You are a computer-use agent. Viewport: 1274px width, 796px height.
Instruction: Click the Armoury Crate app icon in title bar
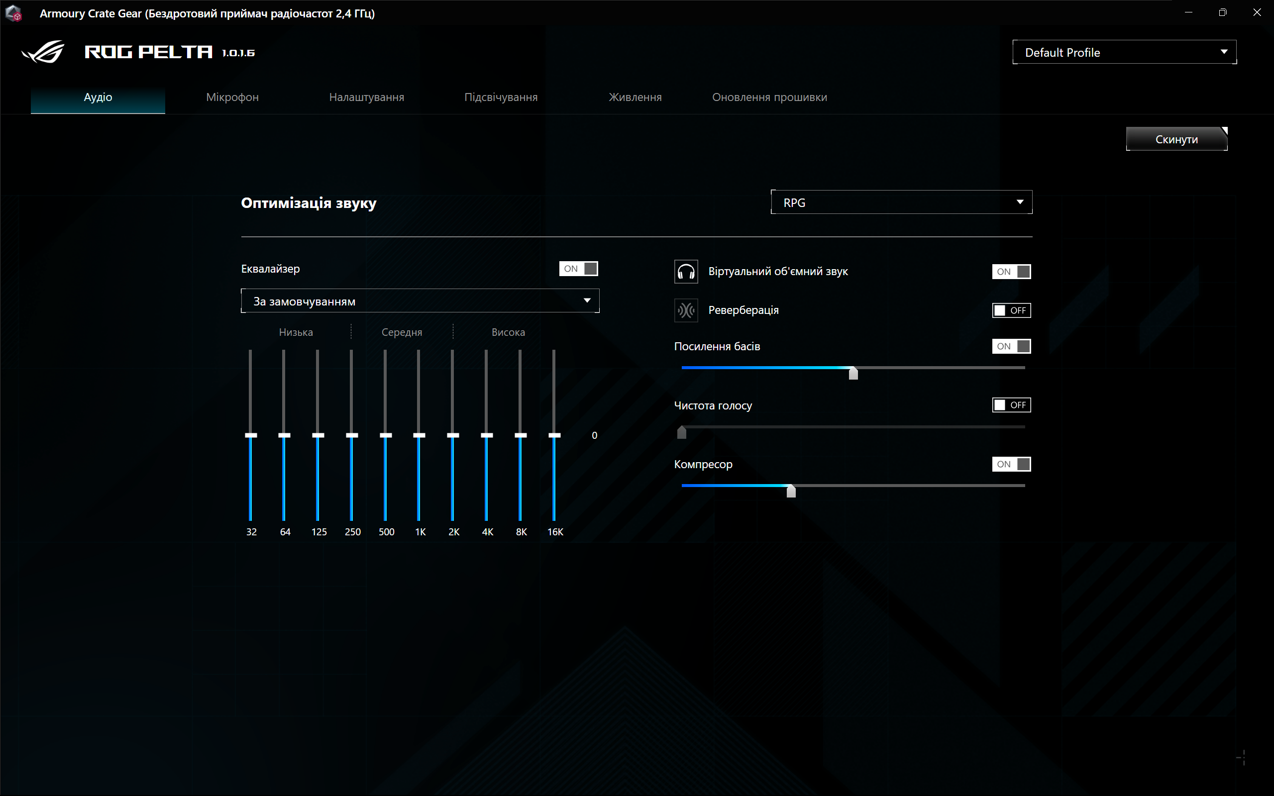tap(14, 13)
